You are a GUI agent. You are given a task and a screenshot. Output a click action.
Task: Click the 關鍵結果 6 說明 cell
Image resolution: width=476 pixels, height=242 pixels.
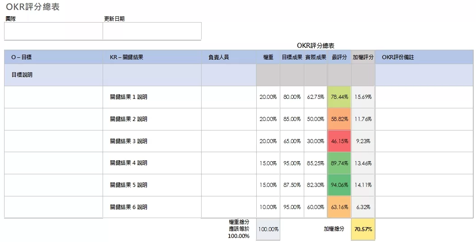click(x=152, y=207)
